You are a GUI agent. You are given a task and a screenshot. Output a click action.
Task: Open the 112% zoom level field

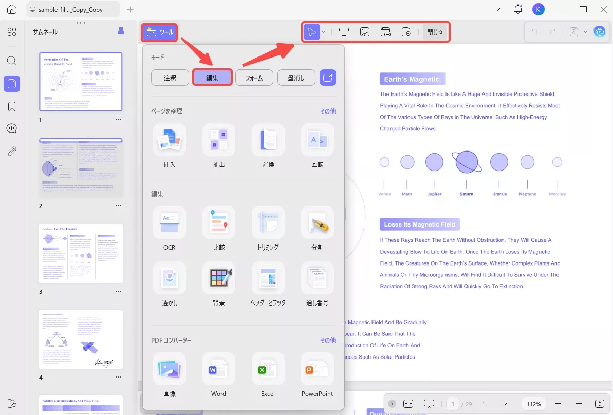[534, 404]
